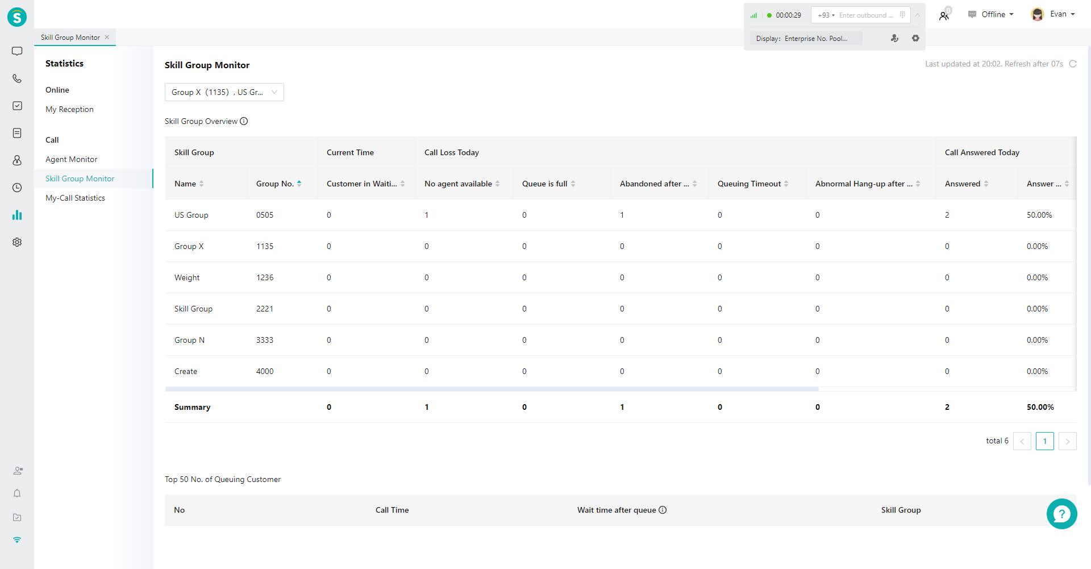The width and height of the screenshot is (1091, 569).
Task: Select page 1 in pagination
Action: 1045,441
